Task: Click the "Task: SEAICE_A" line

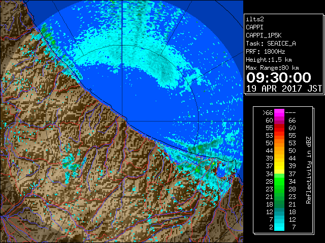Action: pos(271,44)
